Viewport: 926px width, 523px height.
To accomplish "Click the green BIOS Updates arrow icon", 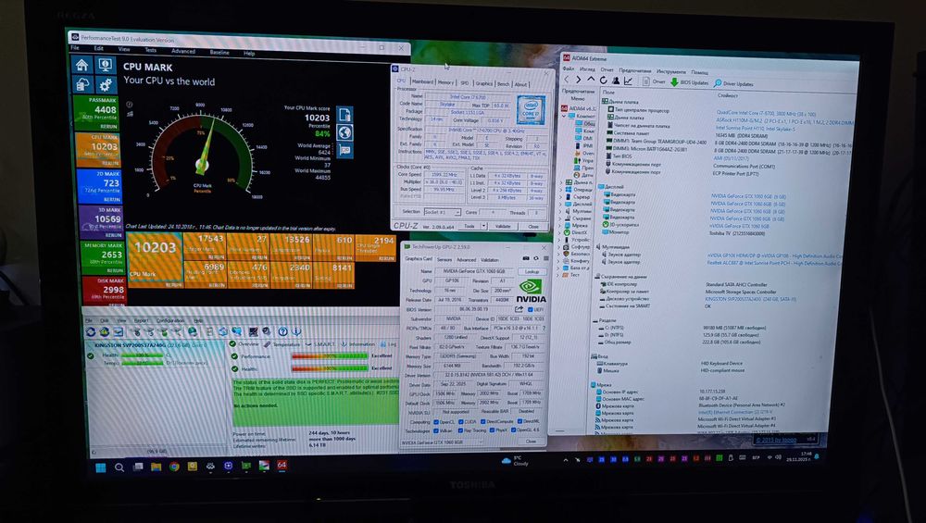I will (x=674, y=82).
